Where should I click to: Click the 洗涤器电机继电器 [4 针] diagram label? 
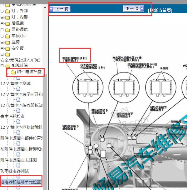click(x=142, y=66)
